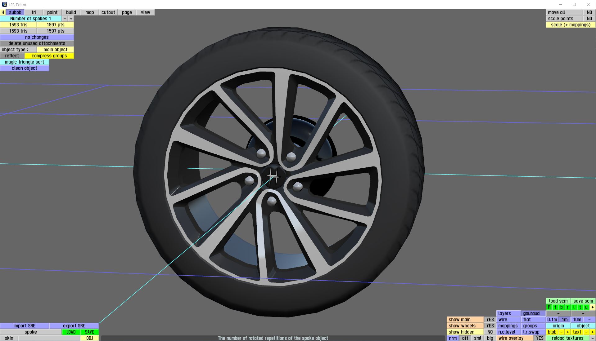Decrease text size with minus button

tap(586, 332)
